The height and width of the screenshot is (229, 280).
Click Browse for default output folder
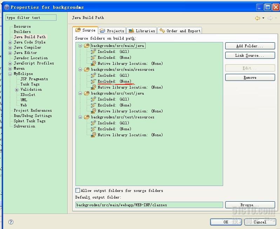pos(250,205)
